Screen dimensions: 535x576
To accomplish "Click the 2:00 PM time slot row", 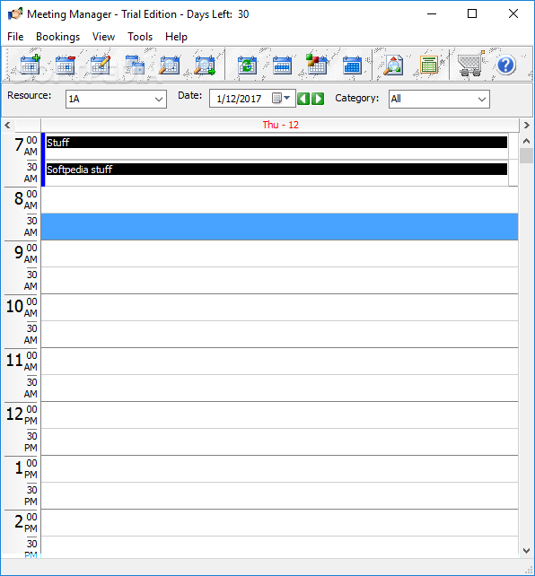I will tap(280, 523).
